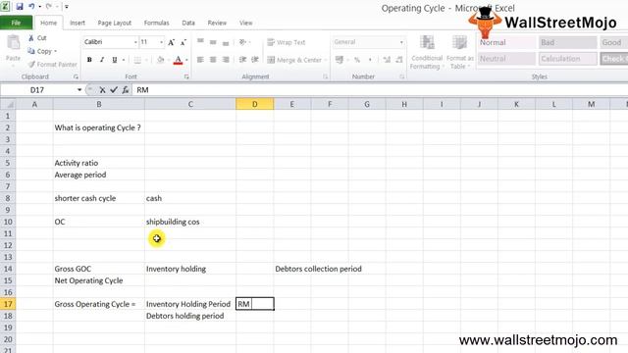Switch to the Data tab
628x353 pixels.
coord(188,23)
